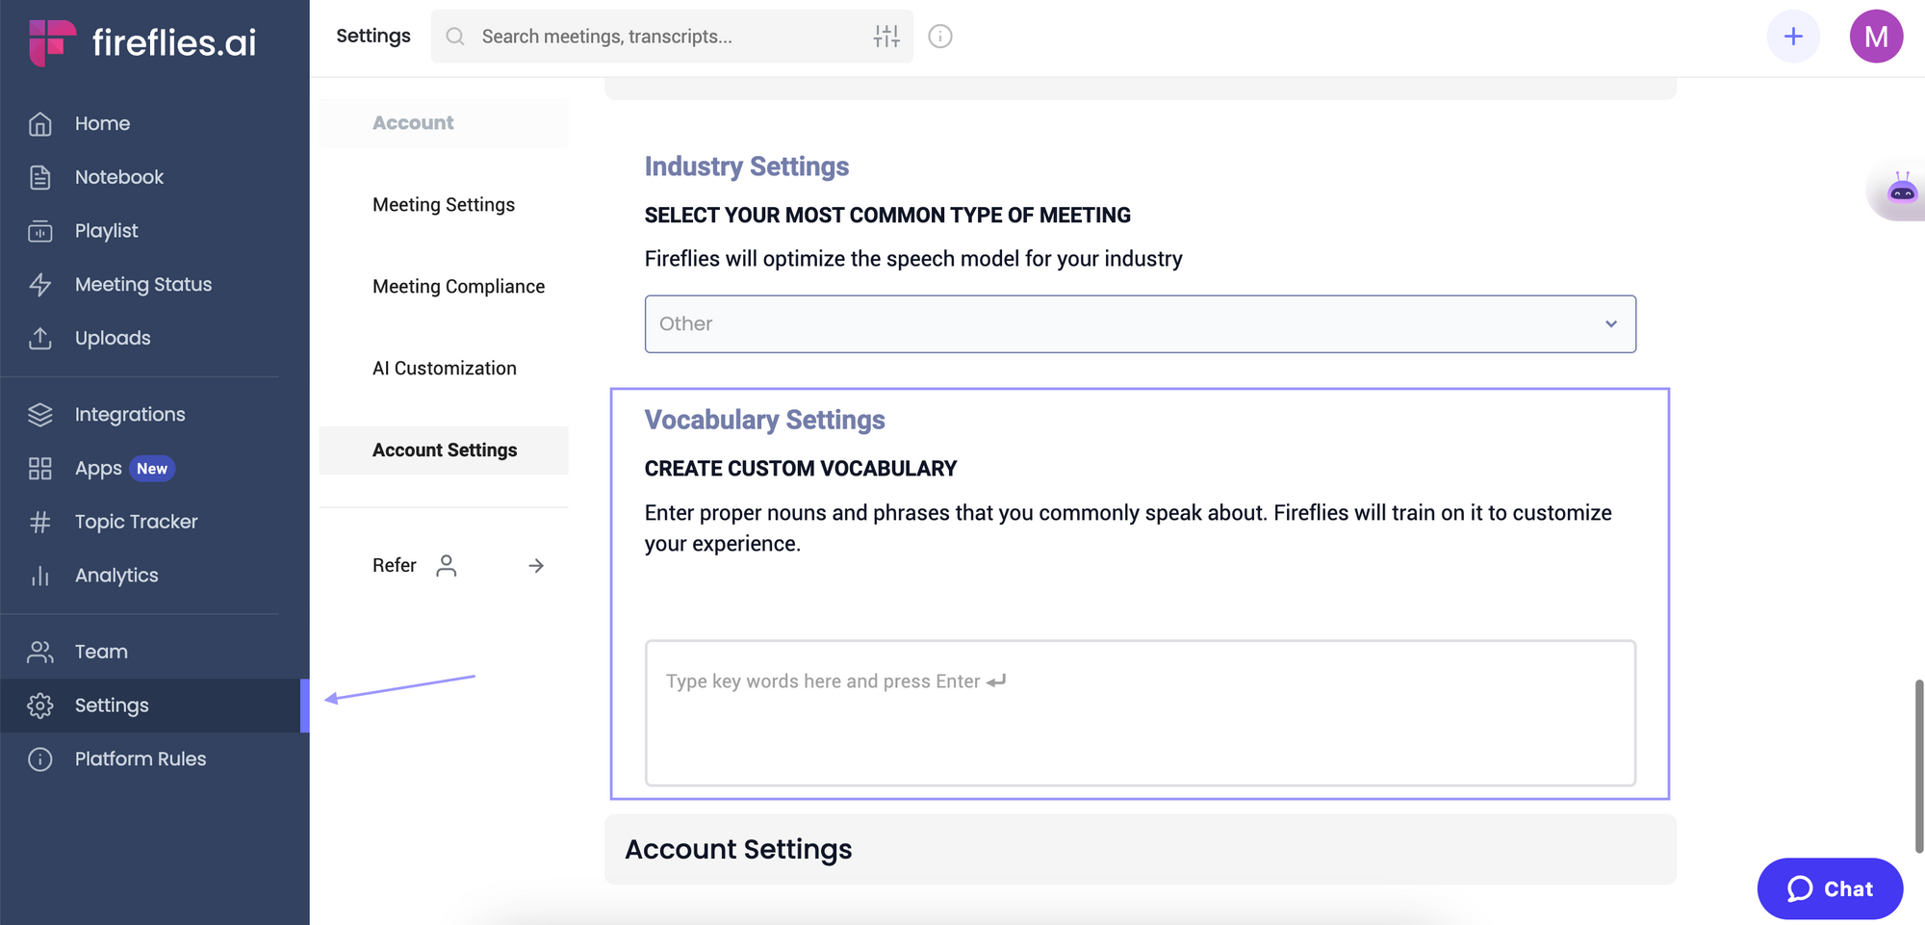
Task: Click the custom vocabulary input field
Action: pyautogui.click(x=1140, y=712)
